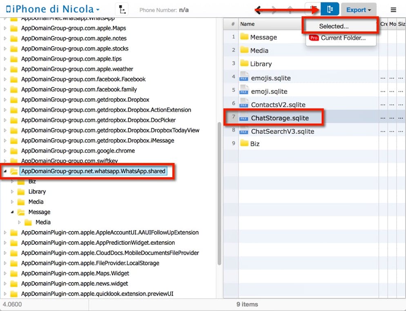
Task: Select AppDomainGroup-group.com.getdropbox.Dropbox folder
Action: pos(85,100)
